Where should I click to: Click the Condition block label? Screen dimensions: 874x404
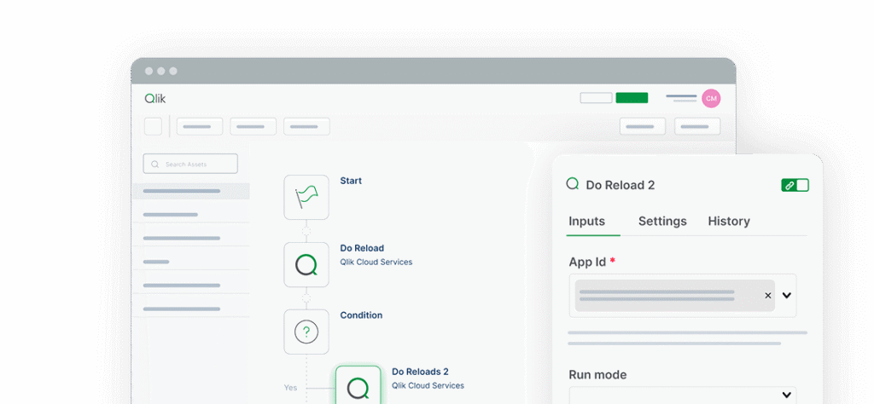tap(361, 315)
